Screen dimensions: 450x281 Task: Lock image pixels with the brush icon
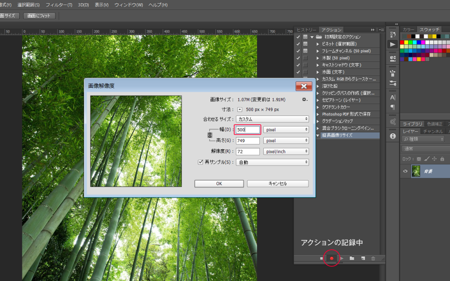[427, 159]
